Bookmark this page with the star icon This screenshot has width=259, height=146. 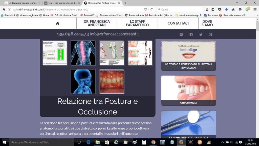(x=207, y=9)
